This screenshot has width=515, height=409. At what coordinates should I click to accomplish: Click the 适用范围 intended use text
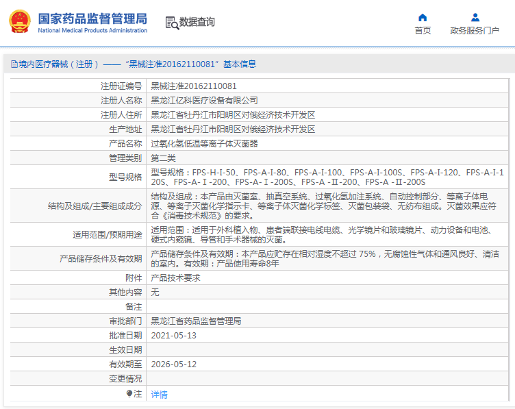[322, 234]
